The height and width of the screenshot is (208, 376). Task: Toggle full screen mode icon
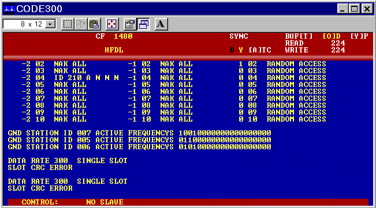click(x=111, y=24)
